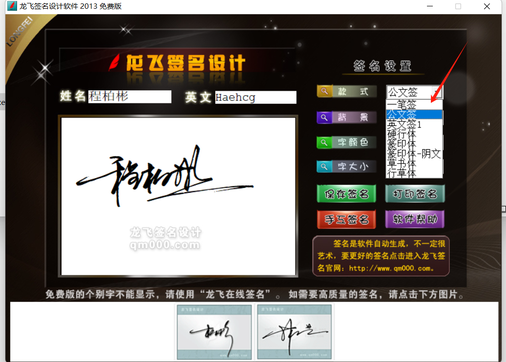This screenshot has height=362, width=506.
Task: Click the yellow magnifier icon beside 款式
Action: tap(324, 92)
